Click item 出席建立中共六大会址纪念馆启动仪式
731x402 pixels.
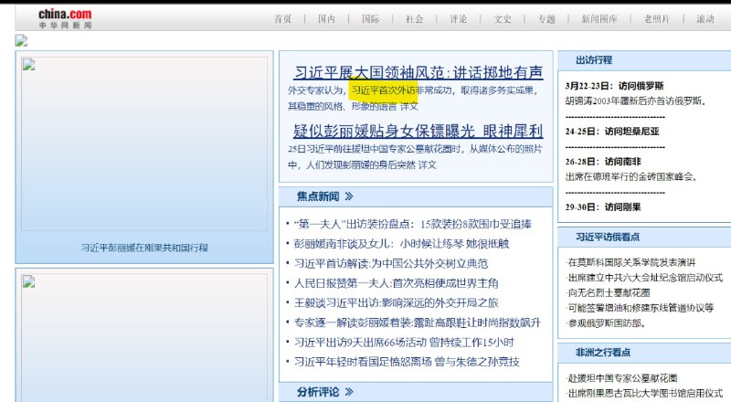pyautogui.click(x=645, y=278)
